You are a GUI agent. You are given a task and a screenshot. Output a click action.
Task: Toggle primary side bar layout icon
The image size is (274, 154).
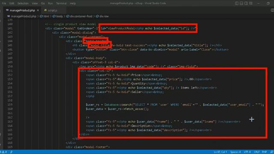pos(237,3)
